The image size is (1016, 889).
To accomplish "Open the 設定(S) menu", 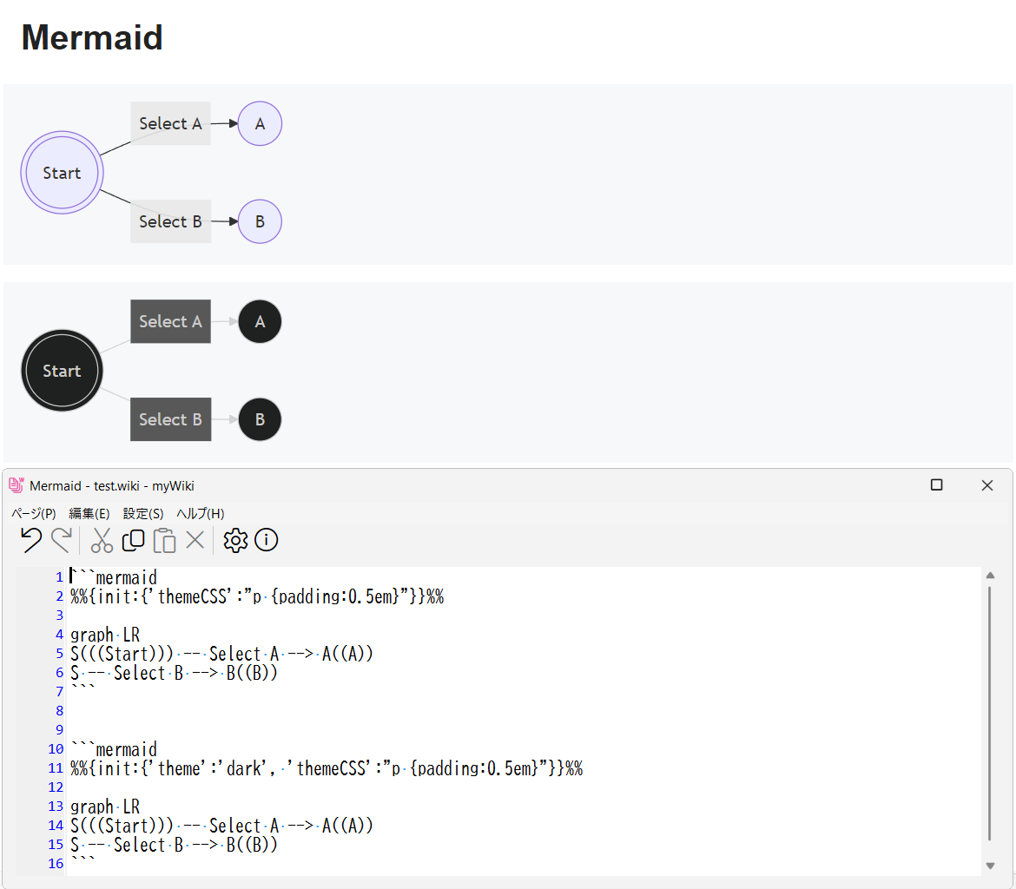I will tap(143, 513).
